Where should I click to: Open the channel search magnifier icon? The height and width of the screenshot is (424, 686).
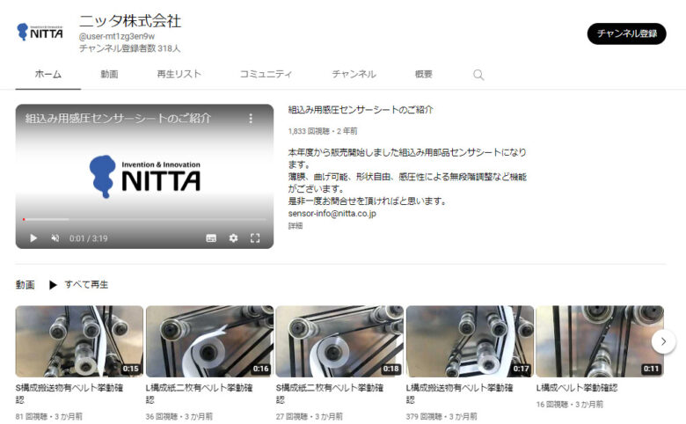[x=478, y=75]
